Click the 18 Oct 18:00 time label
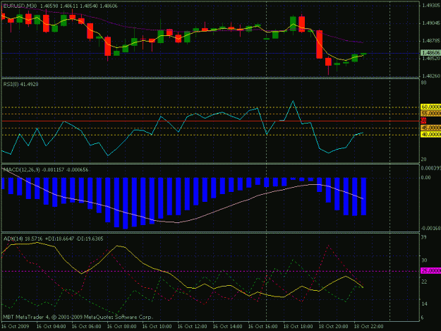This screenshot has height=331, width=441. 298,327
